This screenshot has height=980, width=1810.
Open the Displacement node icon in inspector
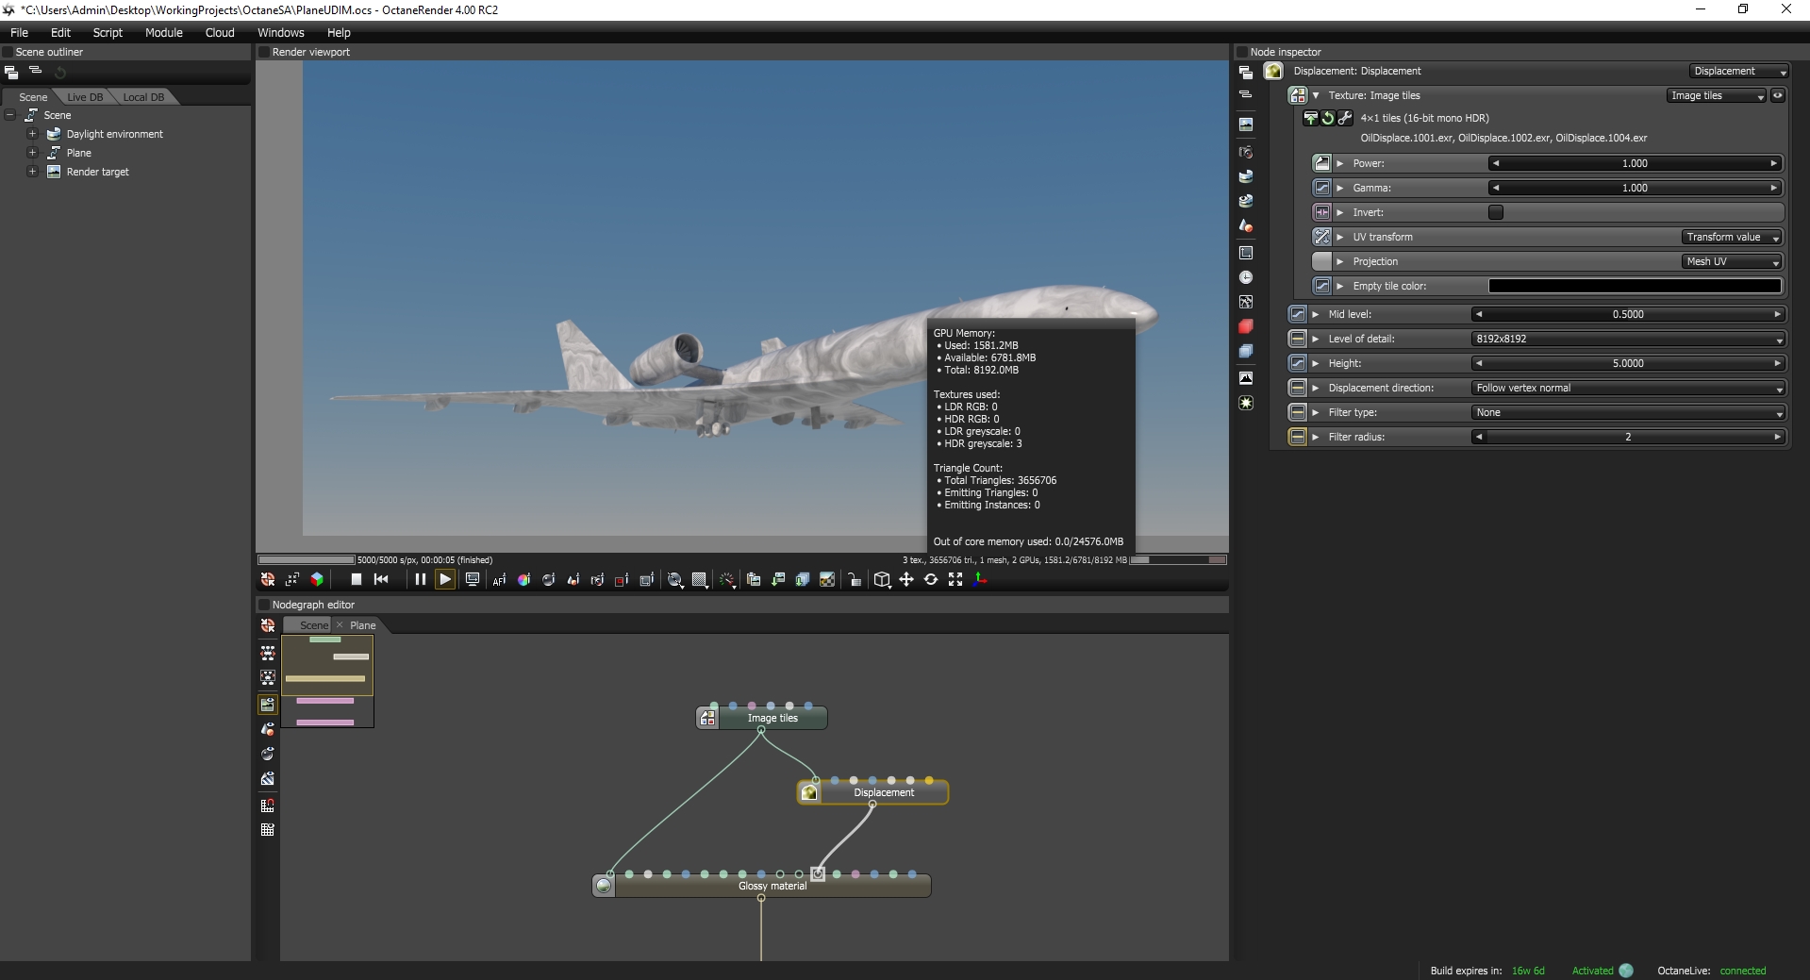point(1273,71)
